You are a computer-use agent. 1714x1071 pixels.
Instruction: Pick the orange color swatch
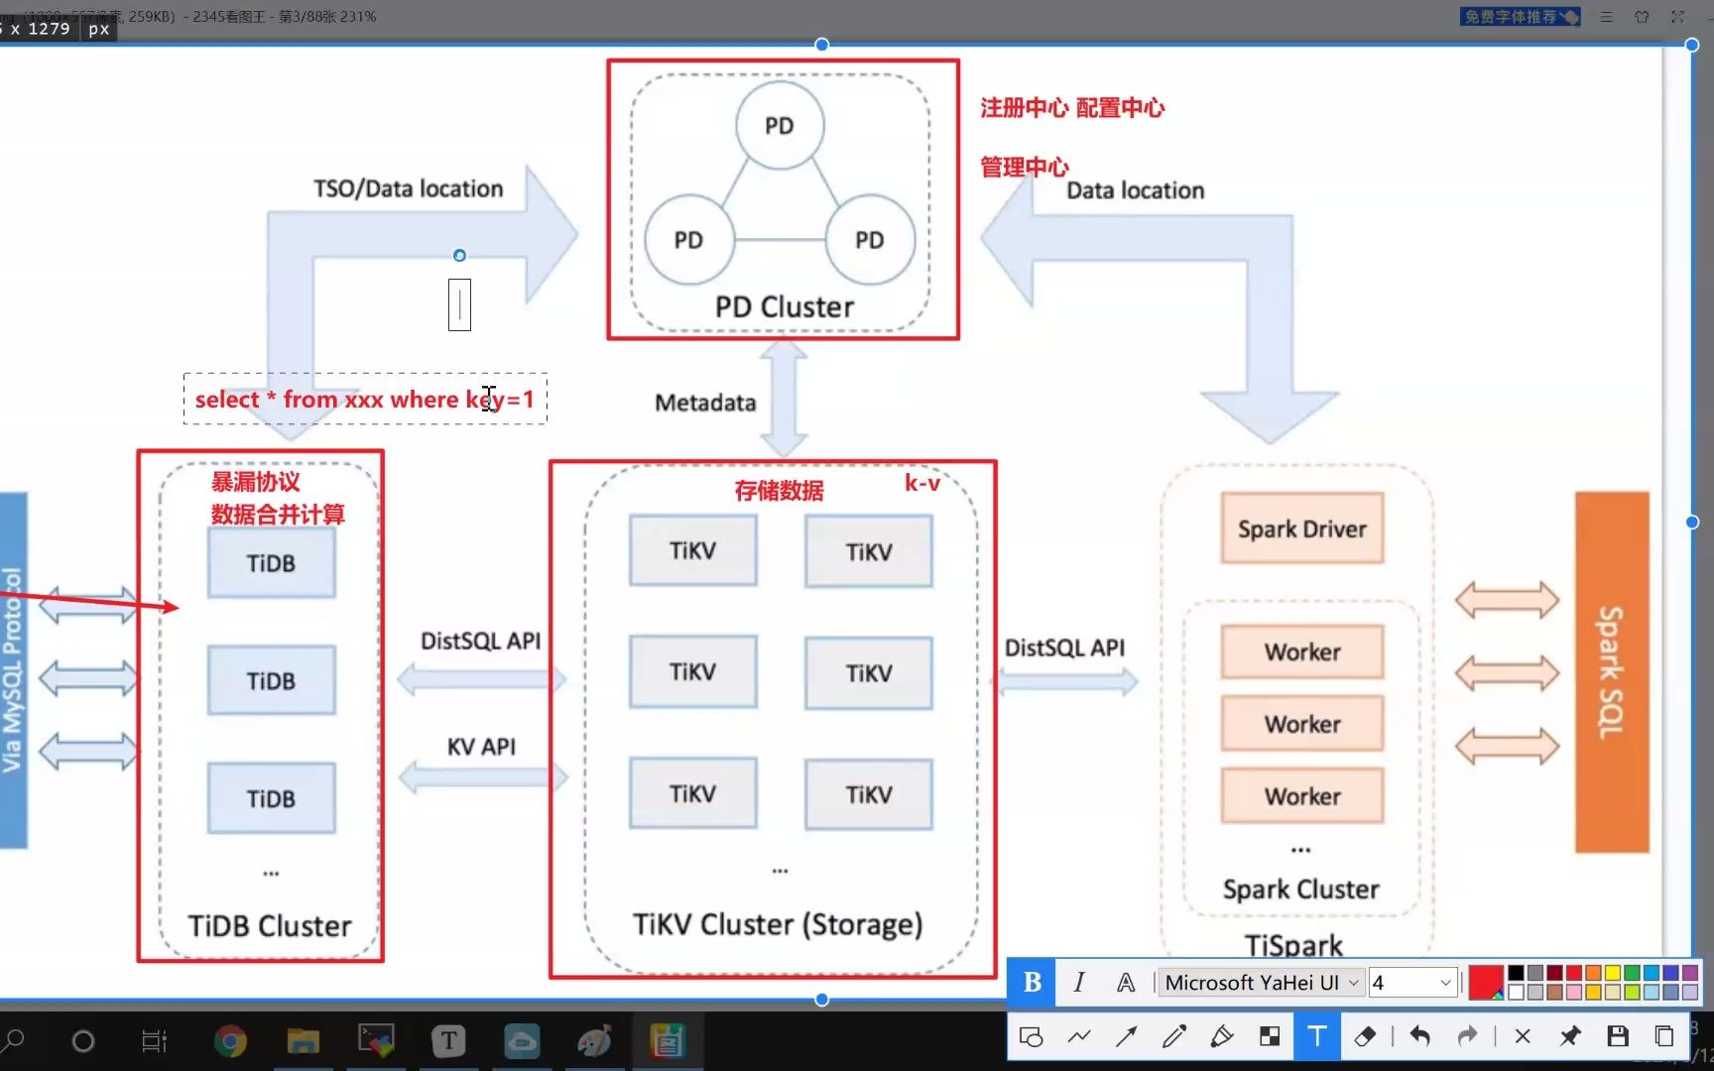point(1593,973)
